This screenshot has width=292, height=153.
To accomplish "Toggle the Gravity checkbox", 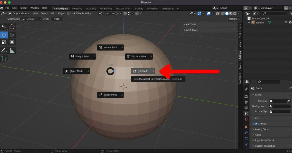I will [256, 124].
